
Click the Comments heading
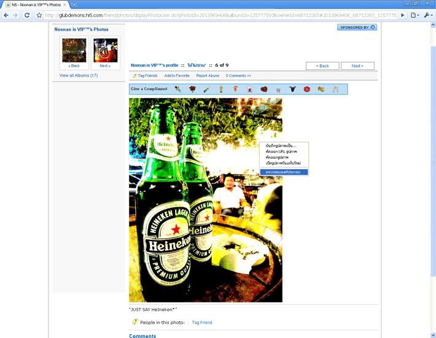[x=142, y=336]
